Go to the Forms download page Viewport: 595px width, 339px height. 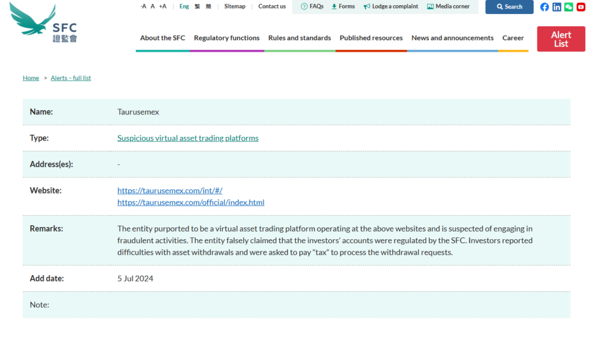343,6
